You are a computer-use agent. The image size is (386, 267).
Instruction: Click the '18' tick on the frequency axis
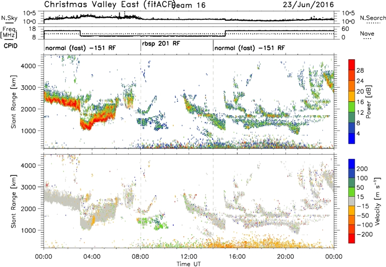tap(32, 29)
